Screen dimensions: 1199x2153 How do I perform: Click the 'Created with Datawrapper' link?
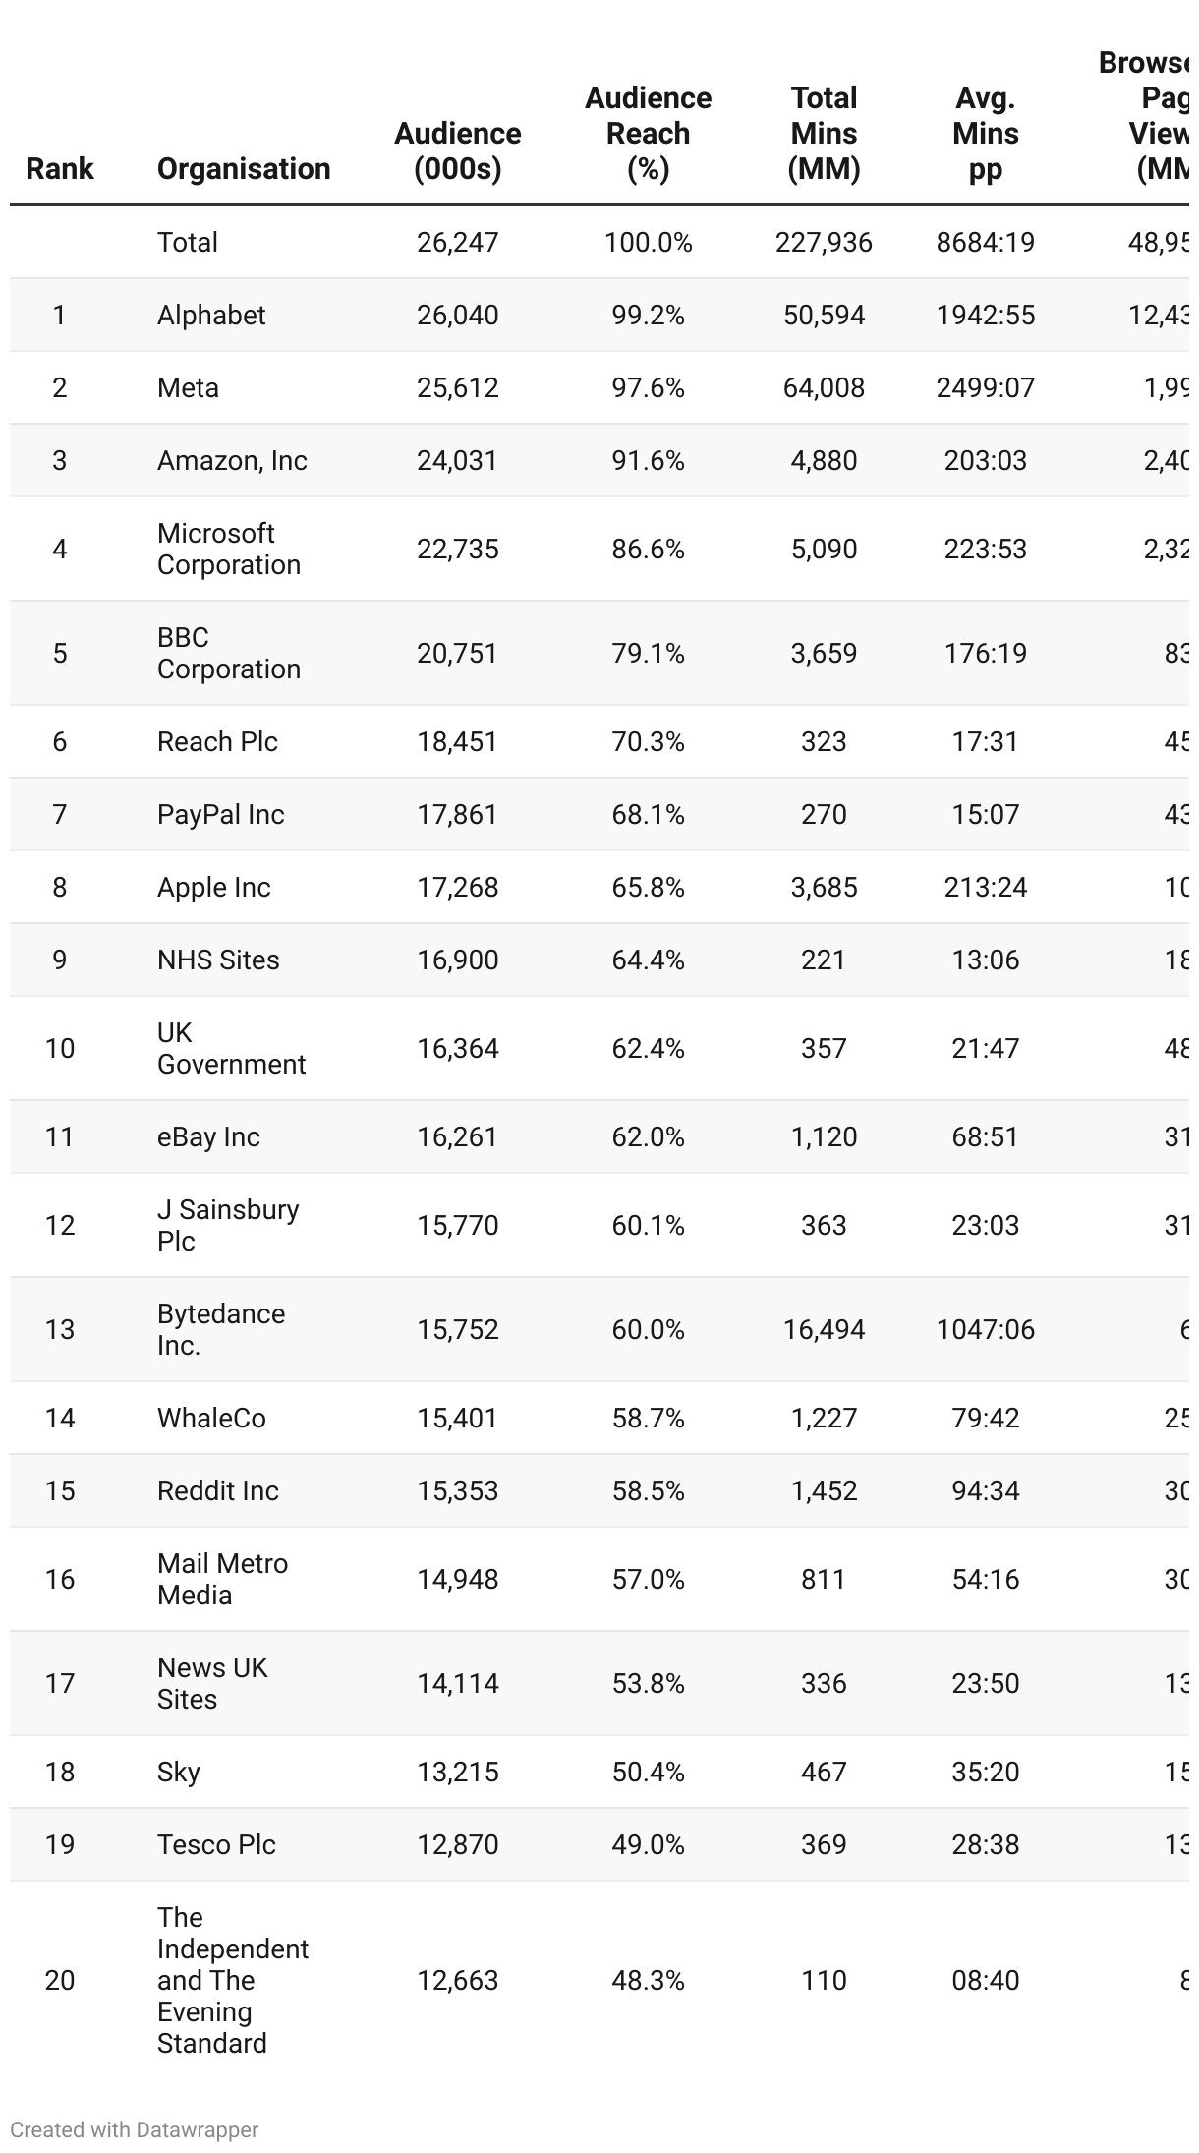point(135,2129)
